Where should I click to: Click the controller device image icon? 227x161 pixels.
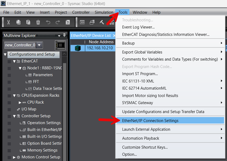tap(60, 45)
